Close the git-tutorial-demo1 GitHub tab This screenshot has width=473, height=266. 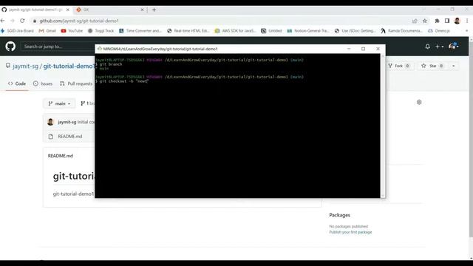[68, 10]
